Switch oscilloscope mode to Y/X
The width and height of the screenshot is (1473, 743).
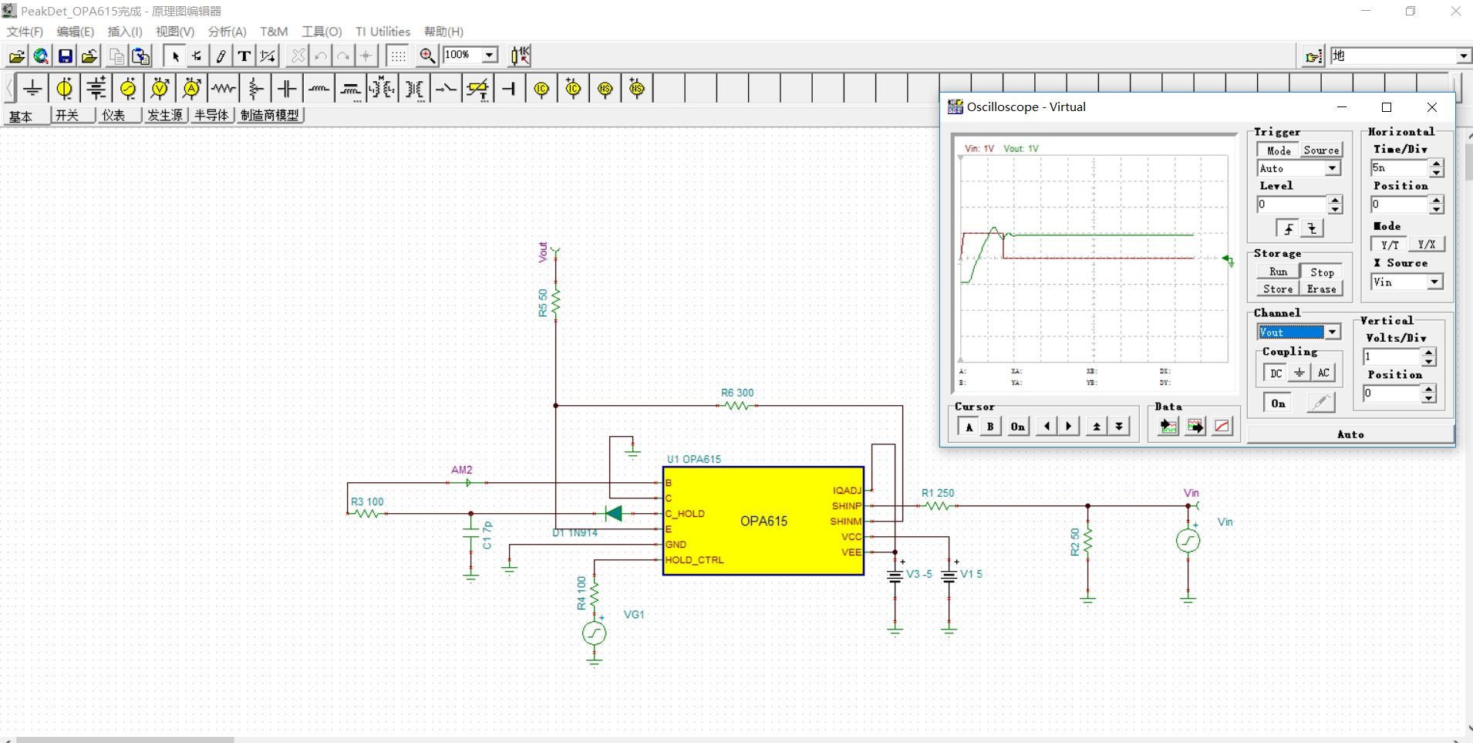tap(1426, 245)
